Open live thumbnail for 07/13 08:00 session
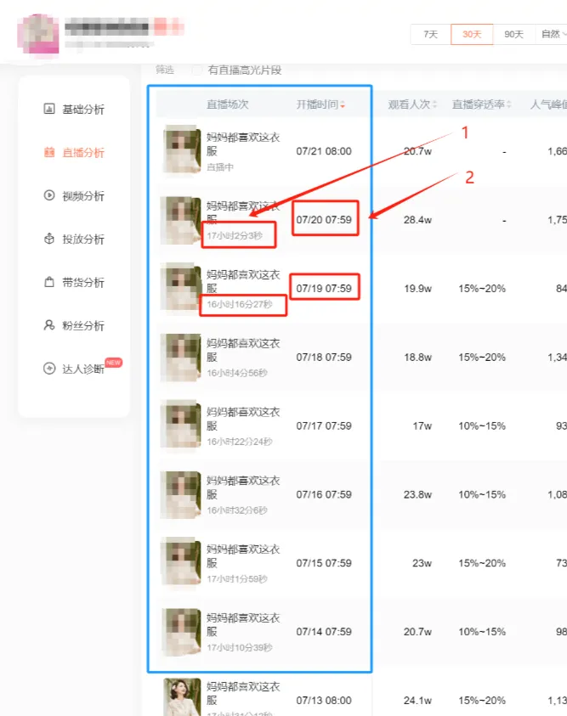Screen dimensions: 567x716 click(x=182, y=697)
